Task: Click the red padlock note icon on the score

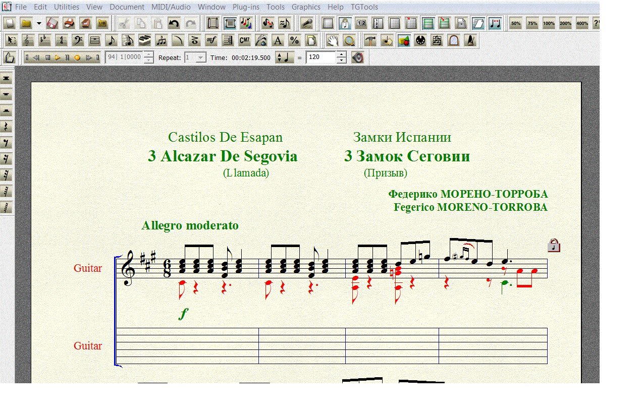Action: pos(554,245)
